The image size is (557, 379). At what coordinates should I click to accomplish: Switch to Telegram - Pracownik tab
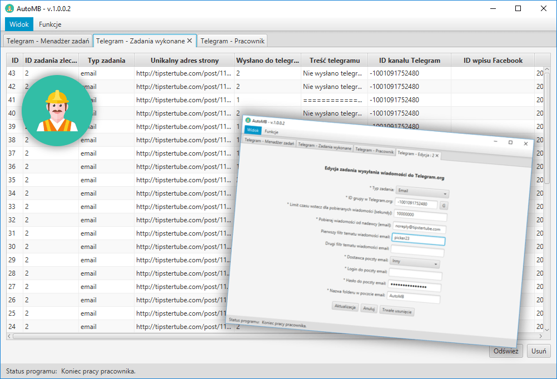point(233,41)
